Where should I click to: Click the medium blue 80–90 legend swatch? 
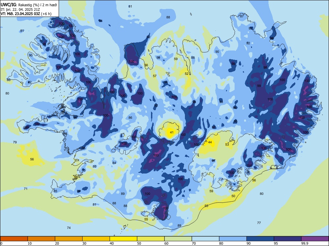(233, 239)
